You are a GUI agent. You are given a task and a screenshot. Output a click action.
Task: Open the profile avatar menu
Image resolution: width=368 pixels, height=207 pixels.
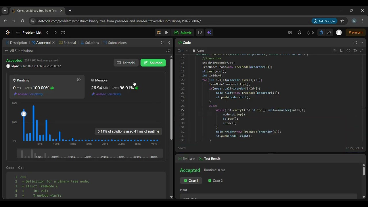click(x=339, y=32)
